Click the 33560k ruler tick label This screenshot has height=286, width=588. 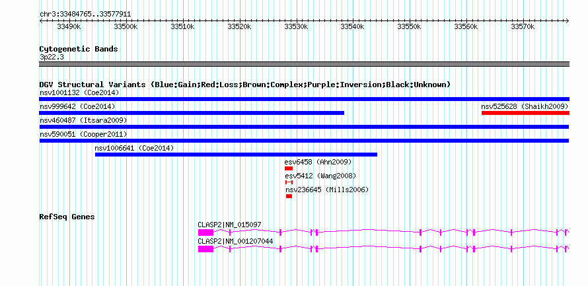466,26
